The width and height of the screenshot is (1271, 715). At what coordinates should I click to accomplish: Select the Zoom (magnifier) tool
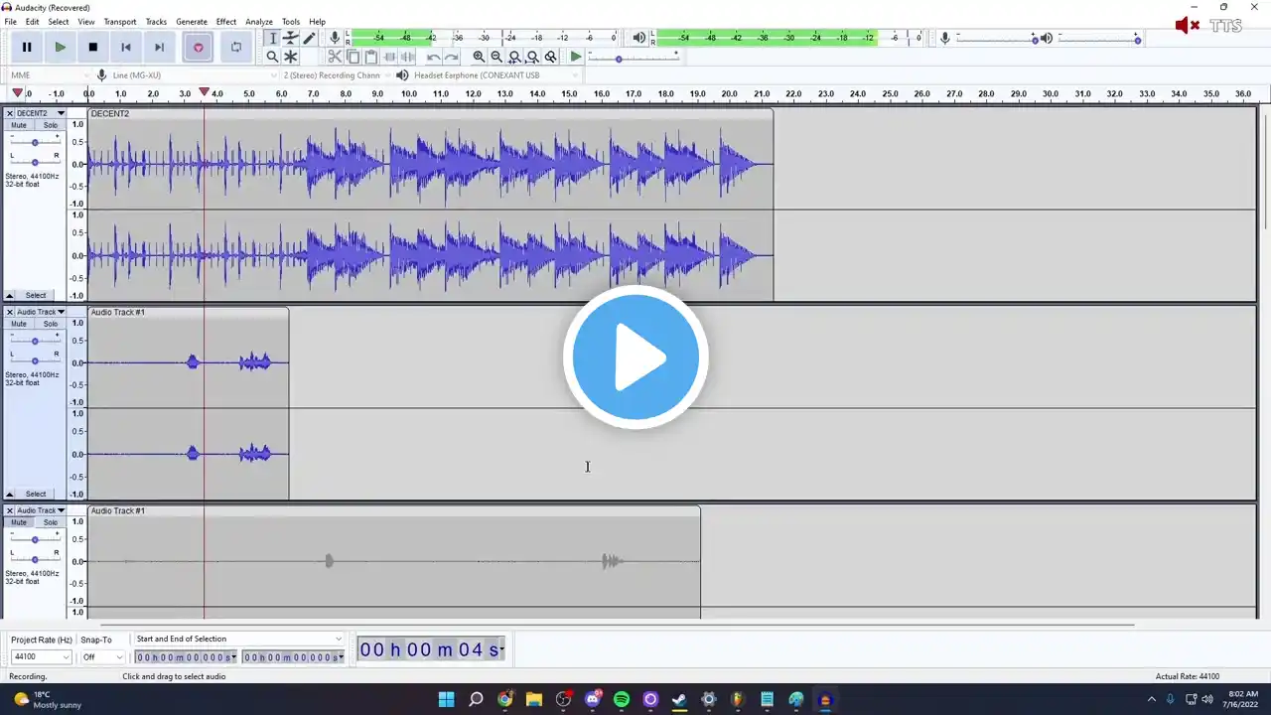click(x=272, y=57)
